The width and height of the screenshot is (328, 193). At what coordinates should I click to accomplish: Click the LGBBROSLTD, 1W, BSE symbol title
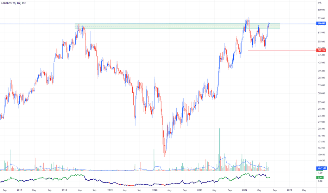pyautogui.click(x=14, y=4)
